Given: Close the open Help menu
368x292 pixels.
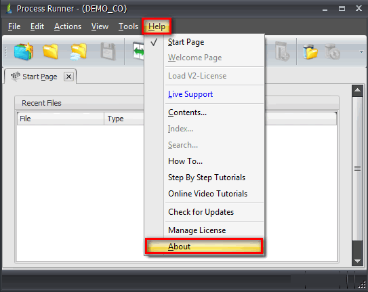Looking at the screenshot, I should point(157,26).
